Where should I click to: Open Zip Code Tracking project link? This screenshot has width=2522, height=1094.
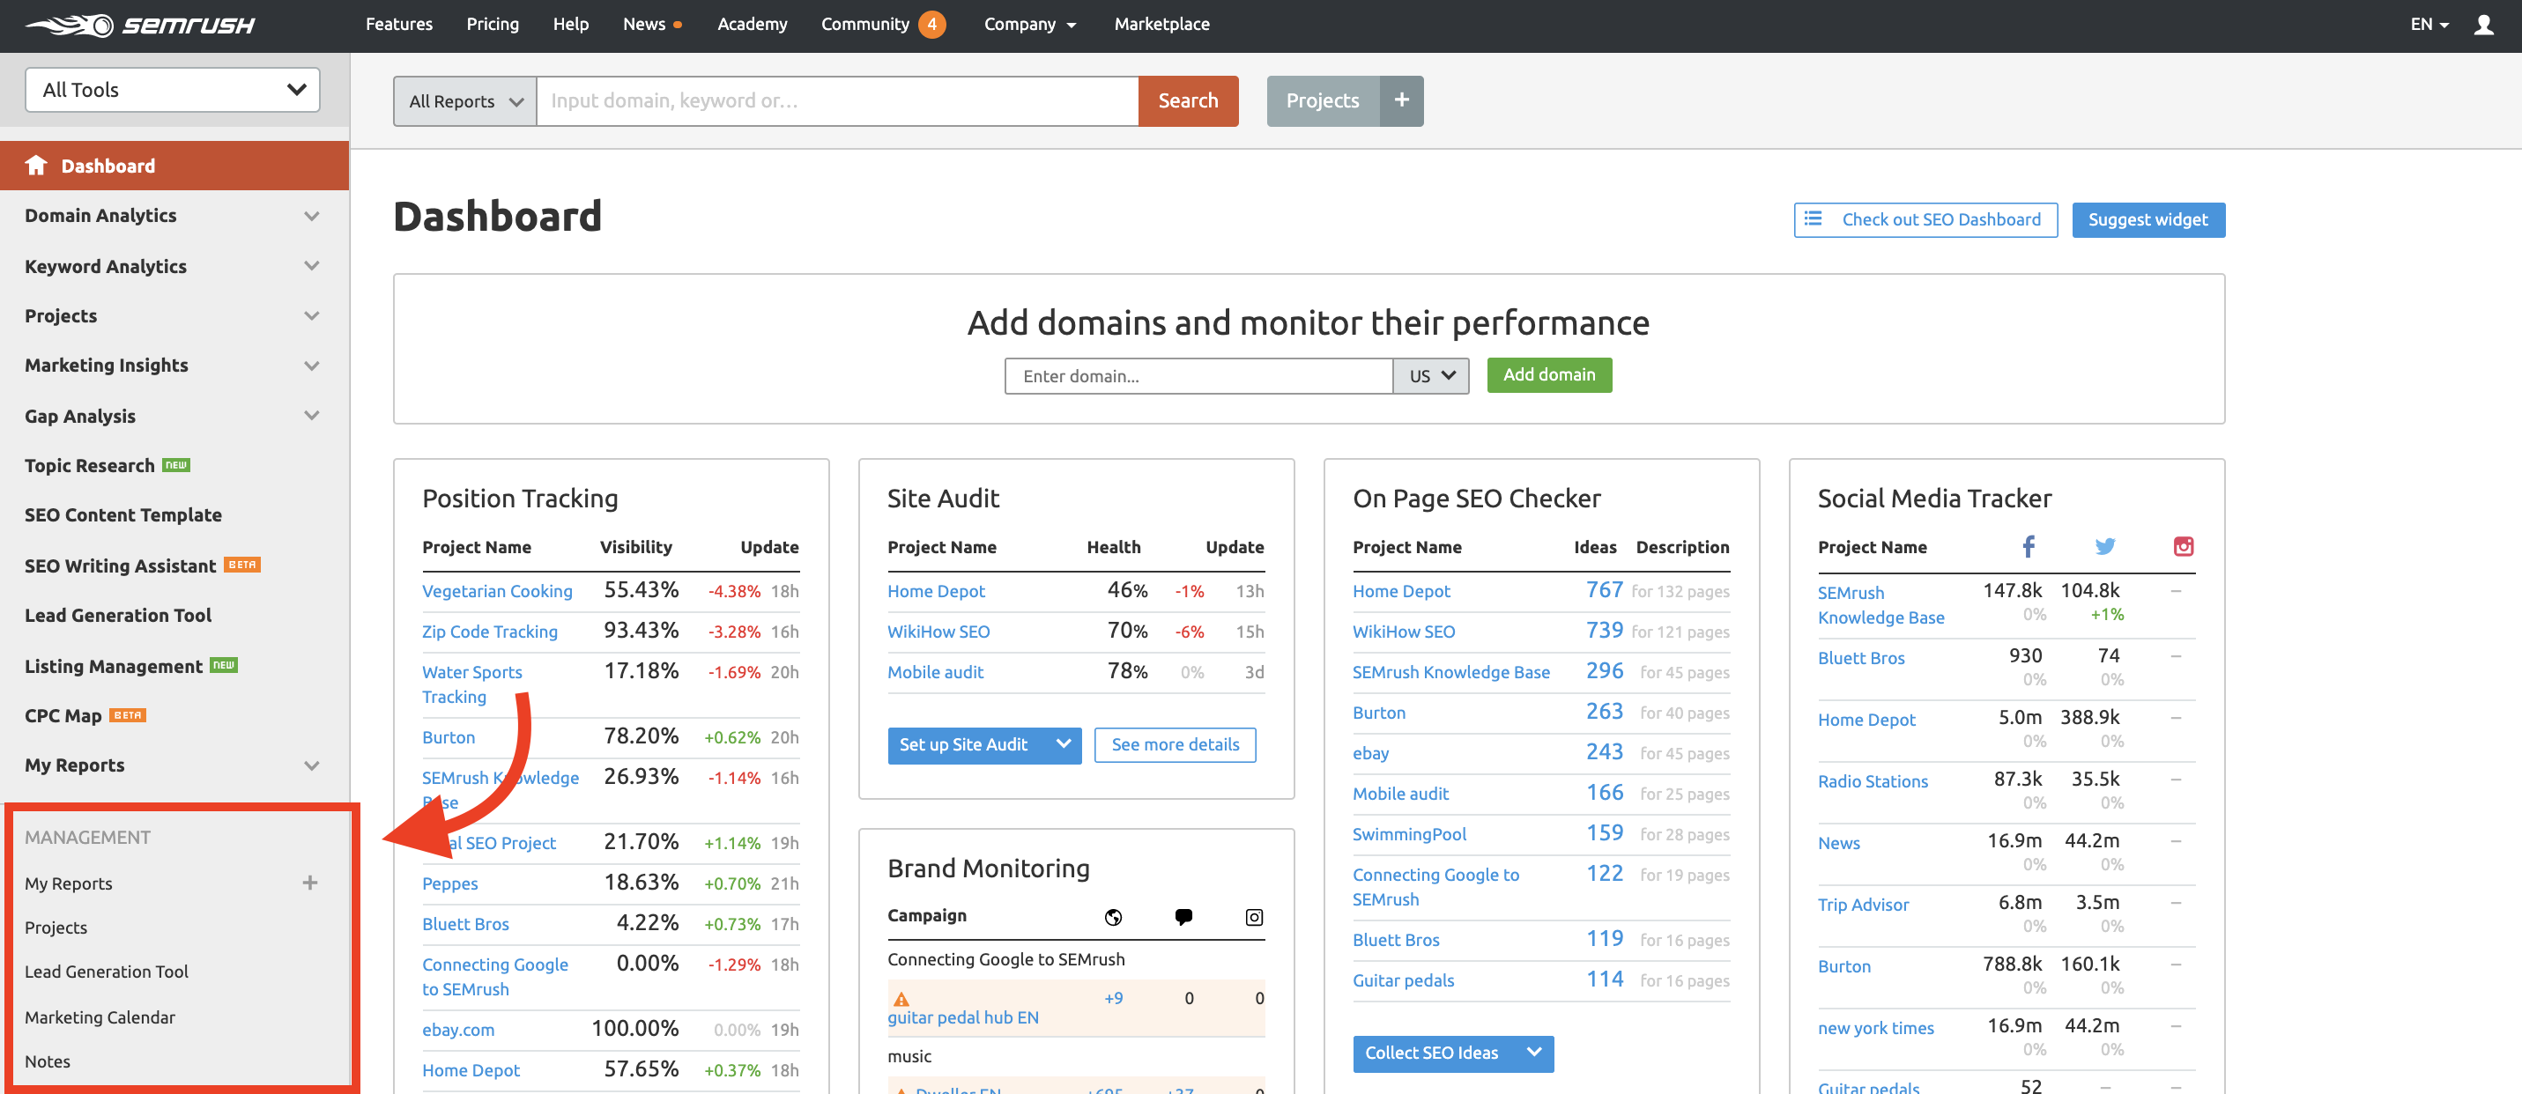pyautogui.click(x=490, y=632)
